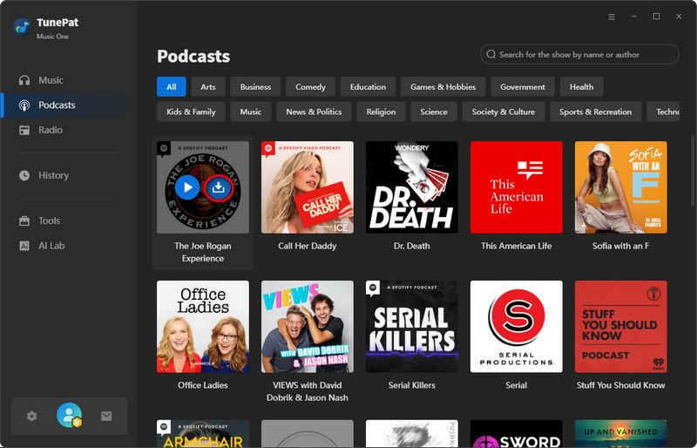
Task: Filter podcasts by News & Politics
Action: (314, 112)
